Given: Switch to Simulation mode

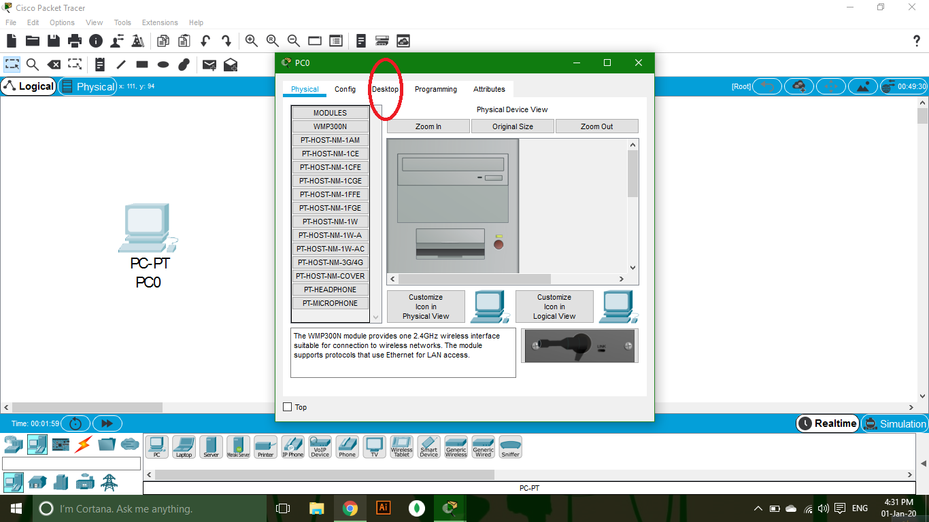Looking at the screenshot, I should (x=894, y=423).
